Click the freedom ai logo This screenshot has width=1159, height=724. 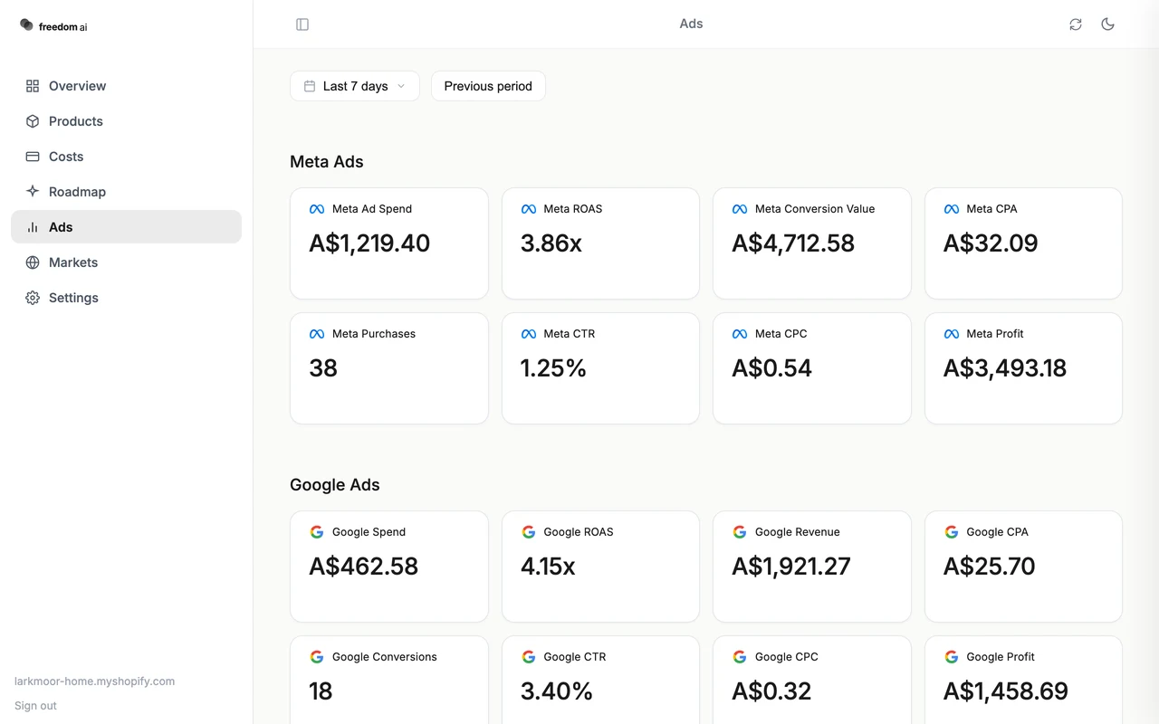click(x=53, y=26)
